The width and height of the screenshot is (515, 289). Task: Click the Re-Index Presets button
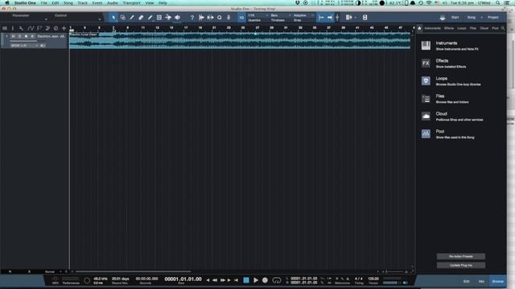[461, 257]
